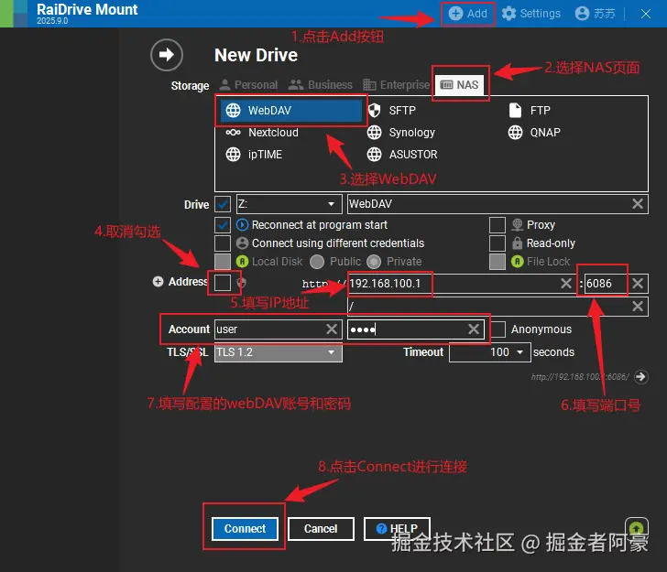Select Synology storage option

401,133
